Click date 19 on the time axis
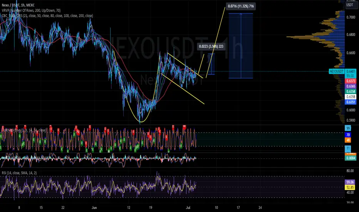 pyautogui.click(x=151, y=208)
